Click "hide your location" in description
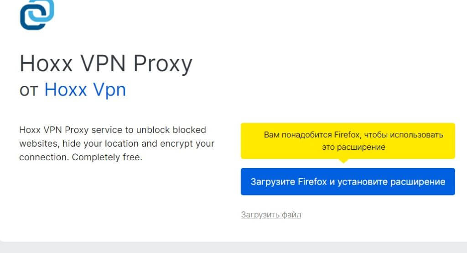Image resolution: width=467 pixels, height=253 pixels. click(x=95, y=144)
